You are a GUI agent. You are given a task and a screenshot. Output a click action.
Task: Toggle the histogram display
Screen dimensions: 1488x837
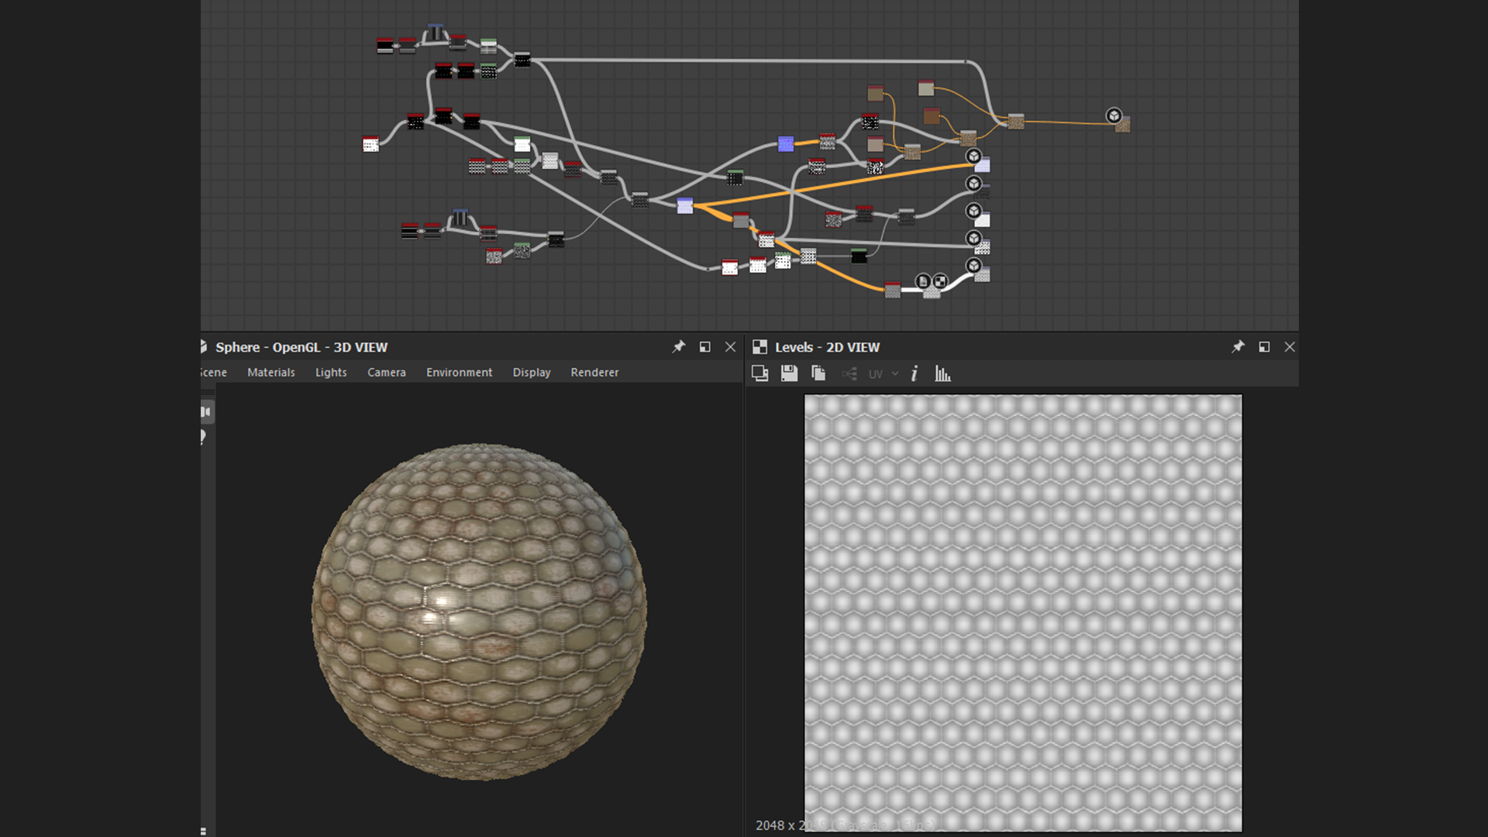pyautogui.click(x=942, y=374)
